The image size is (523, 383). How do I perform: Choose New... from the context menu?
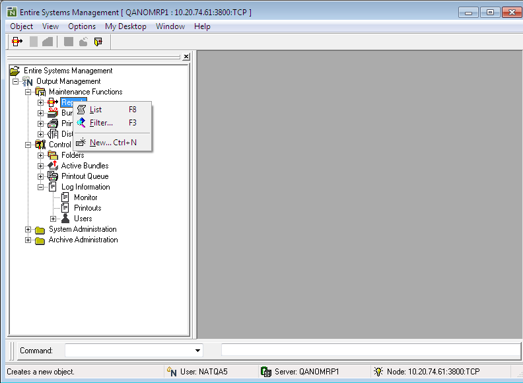coord(112,143)
